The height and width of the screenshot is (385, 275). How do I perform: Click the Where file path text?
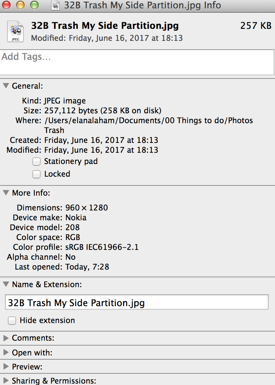pyautogui.click(x=148, y=125)
